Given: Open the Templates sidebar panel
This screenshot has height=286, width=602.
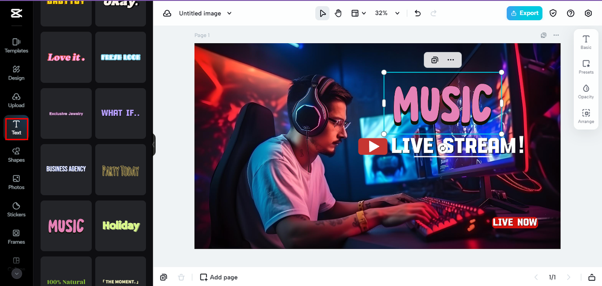Looking at the screenshot, I should click(x=16, y=46).
